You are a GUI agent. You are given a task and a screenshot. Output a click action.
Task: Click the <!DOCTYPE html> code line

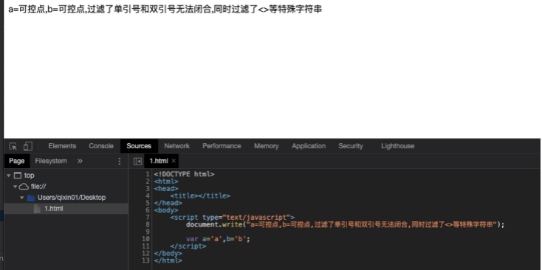click(185, 174)
